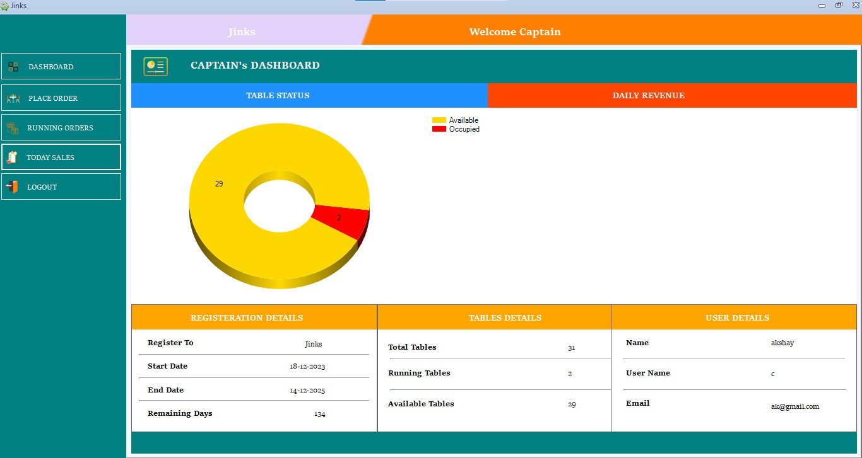Open TODAY SALES from the sidebar
This screenshot has width=862, height=458.
[x=61, y=157]
